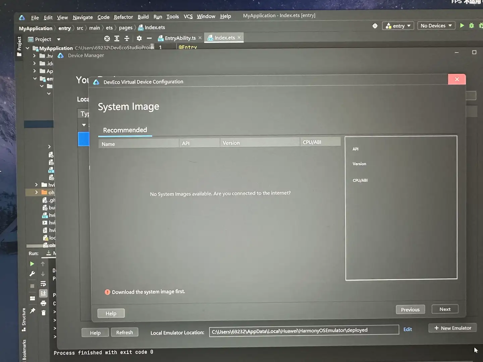483x362 pixels.
Task: Open the File menu
Action: 35,18
